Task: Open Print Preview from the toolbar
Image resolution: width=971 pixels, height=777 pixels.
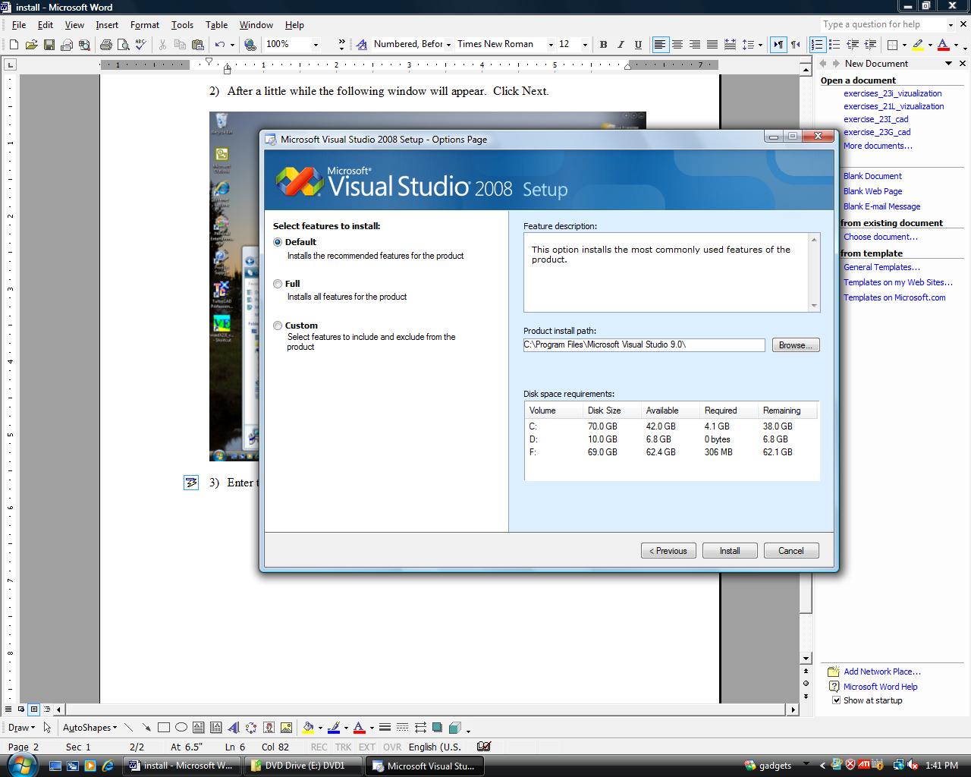Action: click(x=123, y=45)
